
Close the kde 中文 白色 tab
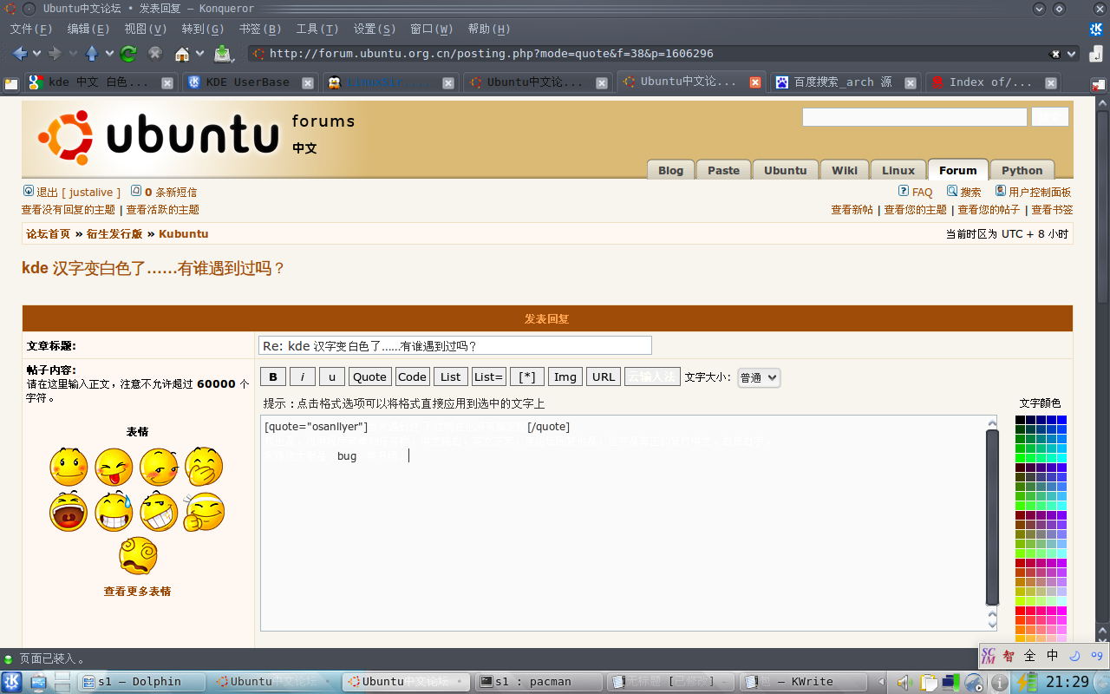tap(167, 83)
